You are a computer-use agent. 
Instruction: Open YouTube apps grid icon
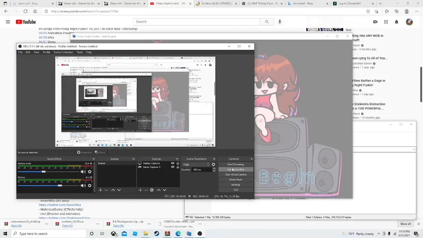click(386, 22)
